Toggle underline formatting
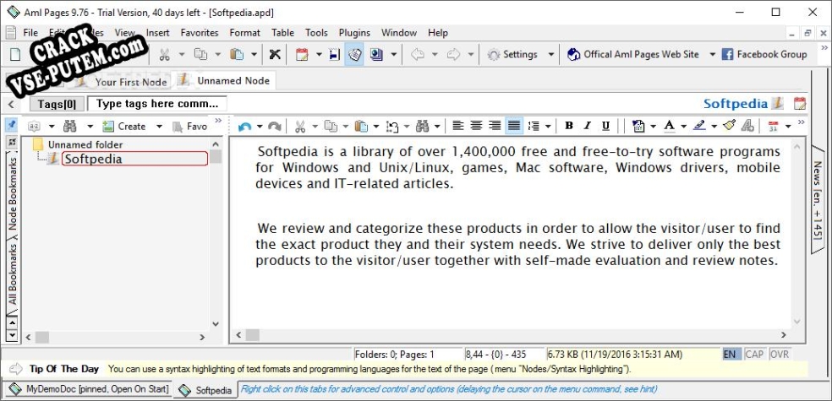 [x=605, y=126]
